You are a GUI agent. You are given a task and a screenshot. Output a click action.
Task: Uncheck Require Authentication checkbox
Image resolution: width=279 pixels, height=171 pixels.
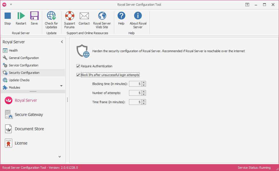point(78,66)
